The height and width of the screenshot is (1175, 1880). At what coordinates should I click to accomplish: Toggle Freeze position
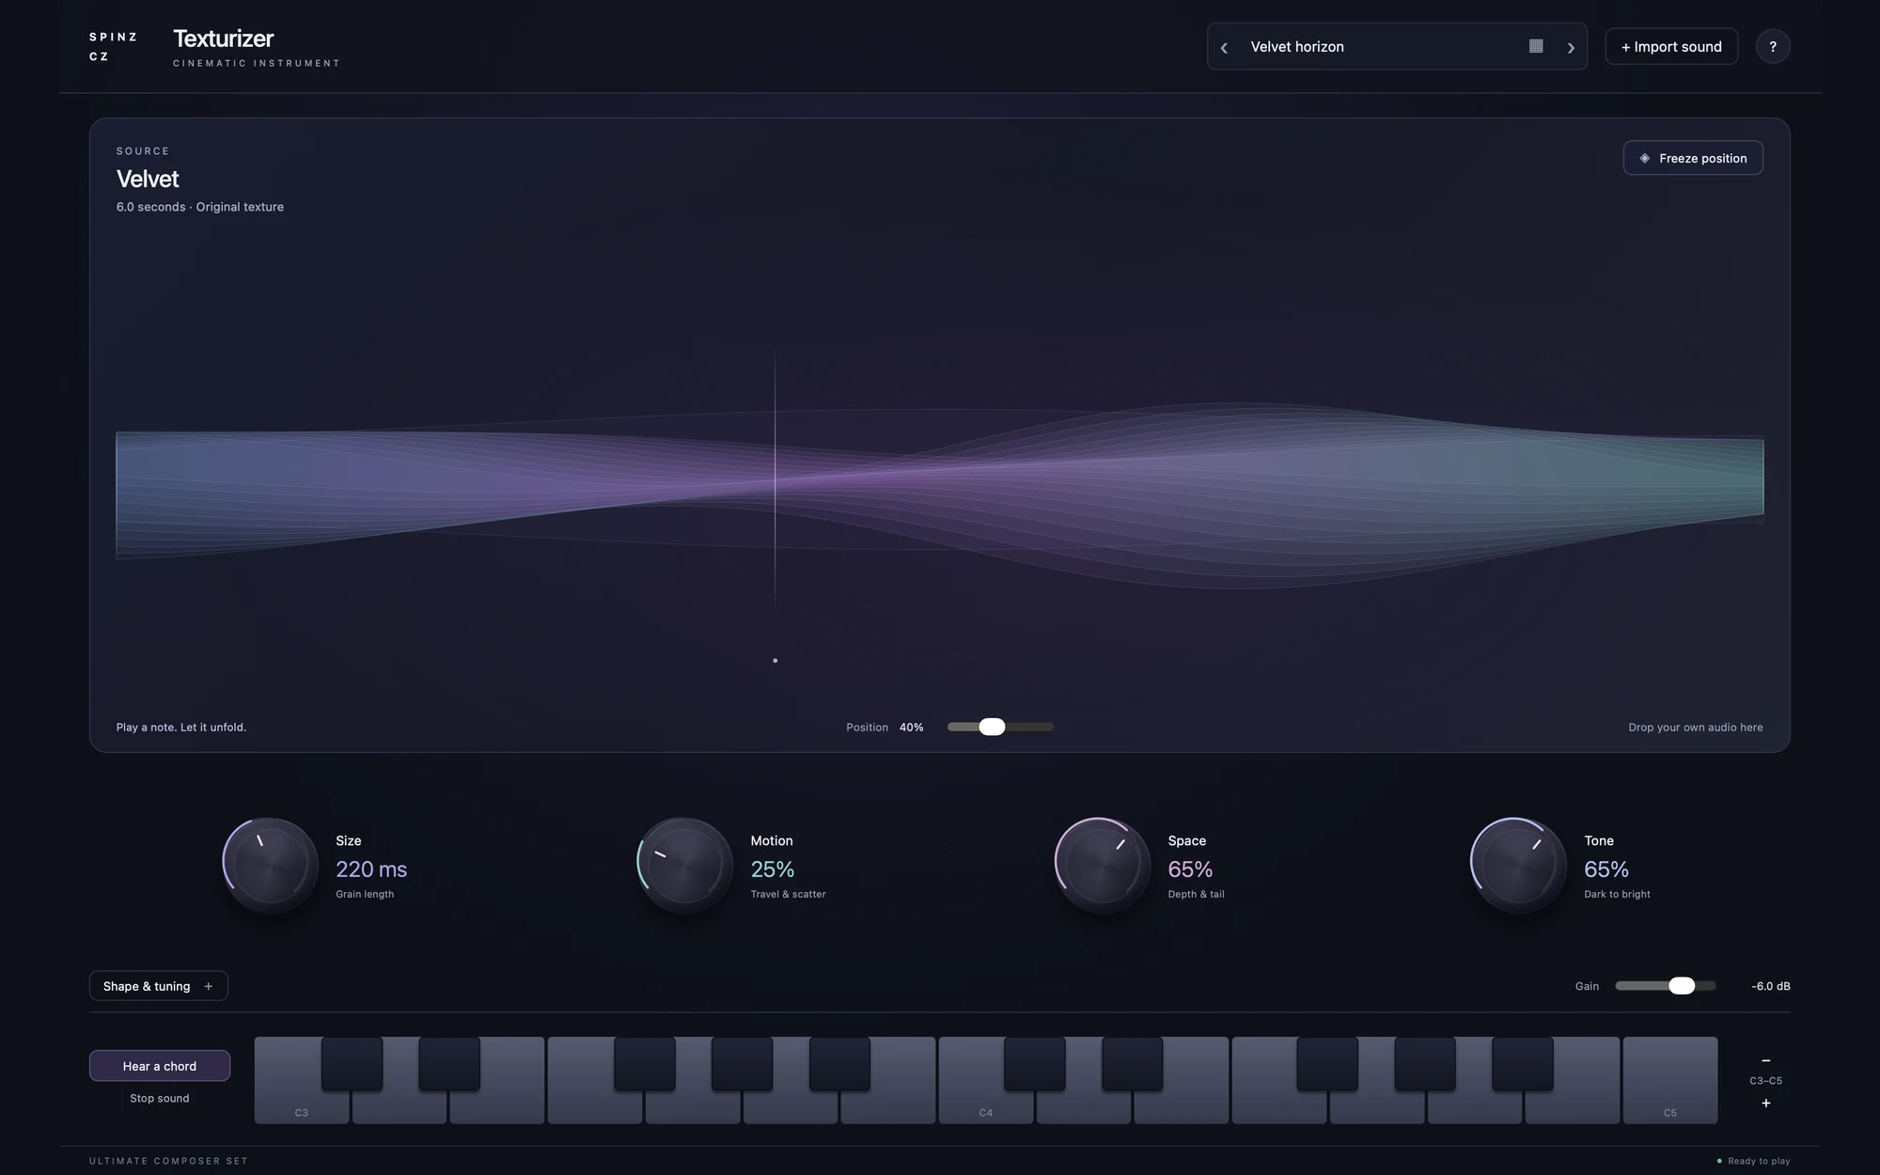point(1693,158)
